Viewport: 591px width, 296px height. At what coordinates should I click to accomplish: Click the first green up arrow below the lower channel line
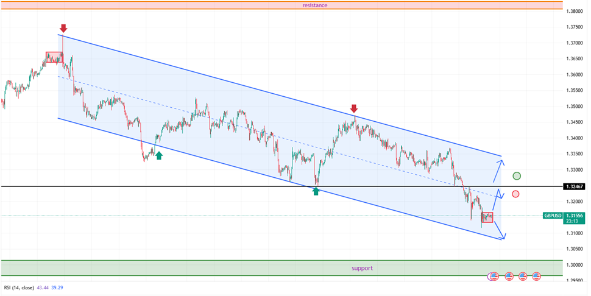click(159, 155)
